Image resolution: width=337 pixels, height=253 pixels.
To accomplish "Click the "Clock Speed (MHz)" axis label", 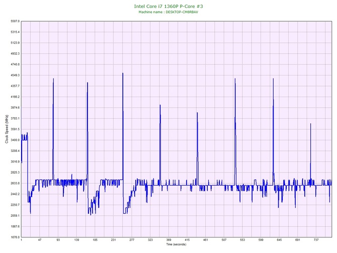I will point(7,129).
